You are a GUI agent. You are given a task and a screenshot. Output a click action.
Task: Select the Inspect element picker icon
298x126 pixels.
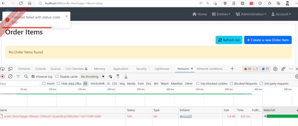(x=2, y=69)
